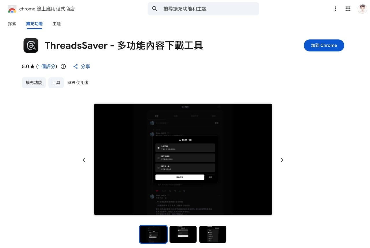Select the 擴充功能 tab
The image size is (370, 248).
point(34,24)
